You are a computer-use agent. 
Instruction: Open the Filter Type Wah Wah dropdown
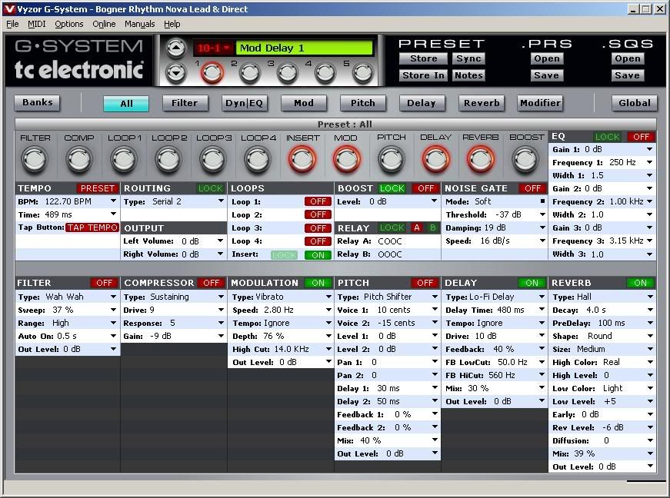pos(113,297)
